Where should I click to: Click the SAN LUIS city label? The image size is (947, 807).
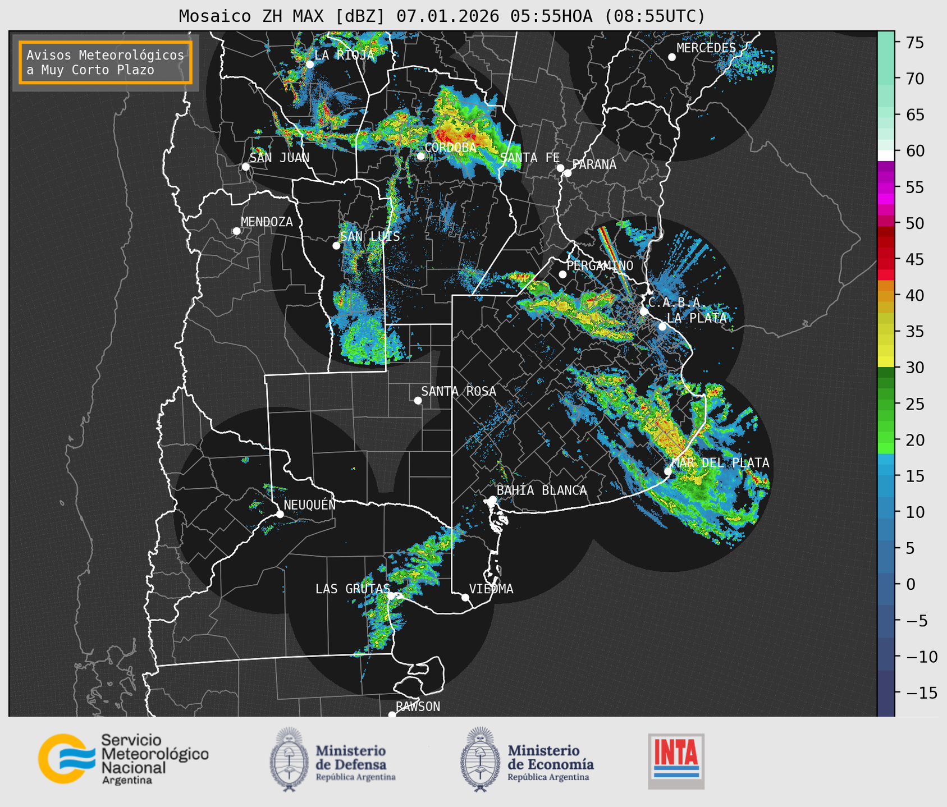(370, 237)
